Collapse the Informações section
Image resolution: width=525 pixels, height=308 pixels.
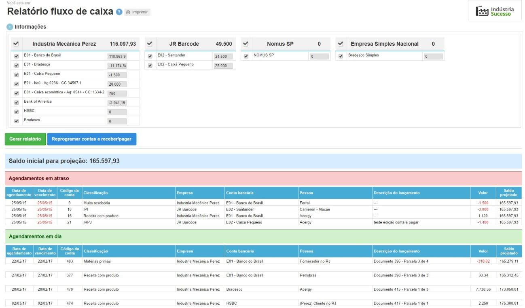9,27
